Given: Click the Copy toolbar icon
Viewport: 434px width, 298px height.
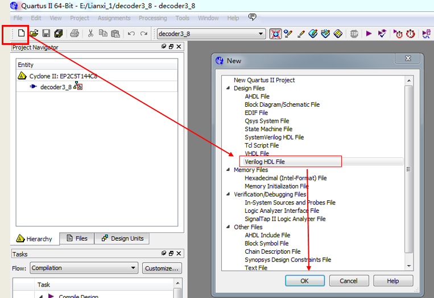Looking at the screenshot, I should (x=104, y=33).
